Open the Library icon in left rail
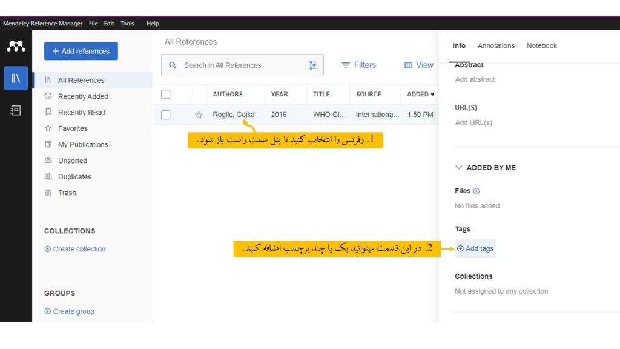Image resolution: width=620 pixels, height=349 pixels. pos(16,79)
